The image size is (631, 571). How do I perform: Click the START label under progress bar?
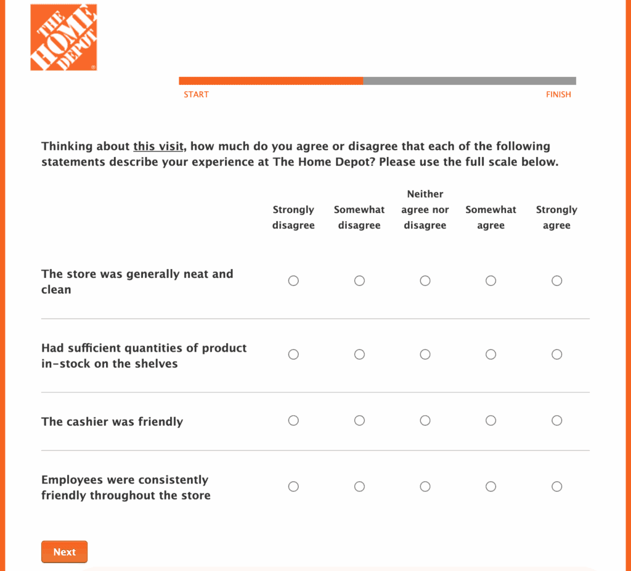(x=196, y=95)
